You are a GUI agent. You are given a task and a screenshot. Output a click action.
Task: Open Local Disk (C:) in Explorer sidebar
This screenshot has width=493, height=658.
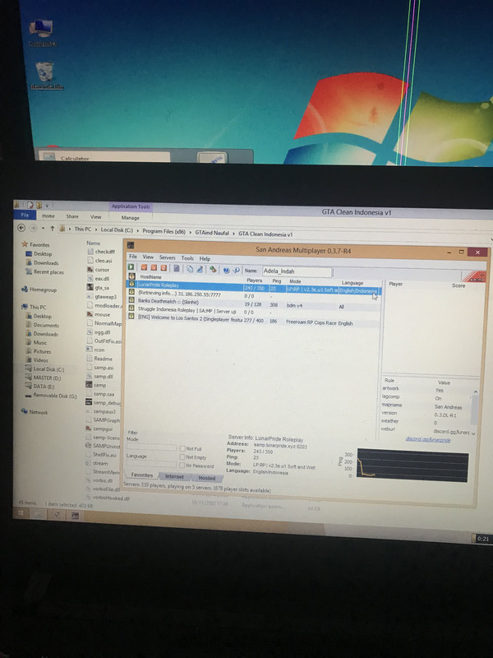(x=48, y=369)
